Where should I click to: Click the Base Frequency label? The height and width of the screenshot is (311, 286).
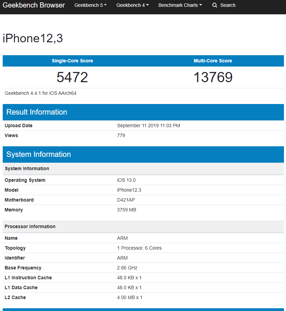click(23, 268)
